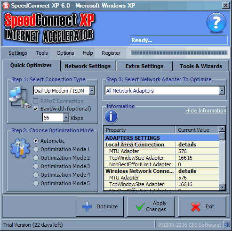Select the Automatic optimization mode
Image resolution: width=232 pixels, height=231 pixels.
36,141
